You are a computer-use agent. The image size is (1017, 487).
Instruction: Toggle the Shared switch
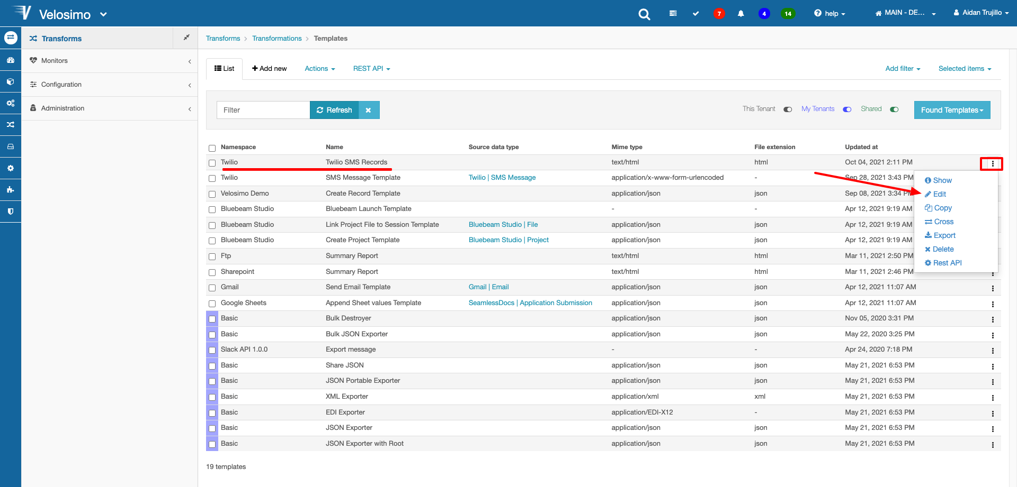[x=894, y=109]
